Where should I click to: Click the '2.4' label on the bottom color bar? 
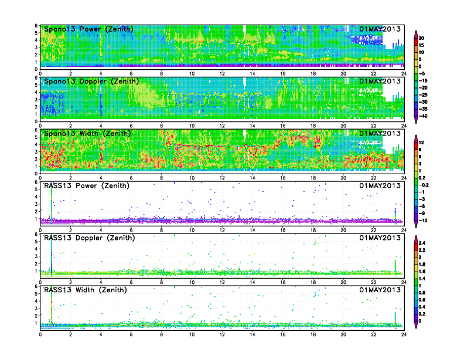pyautogui.click(x=422, y=243)
